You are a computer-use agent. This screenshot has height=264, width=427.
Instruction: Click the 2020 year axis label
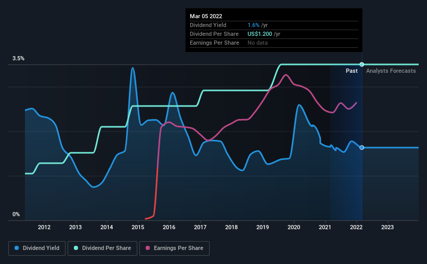tap(294, 227)
